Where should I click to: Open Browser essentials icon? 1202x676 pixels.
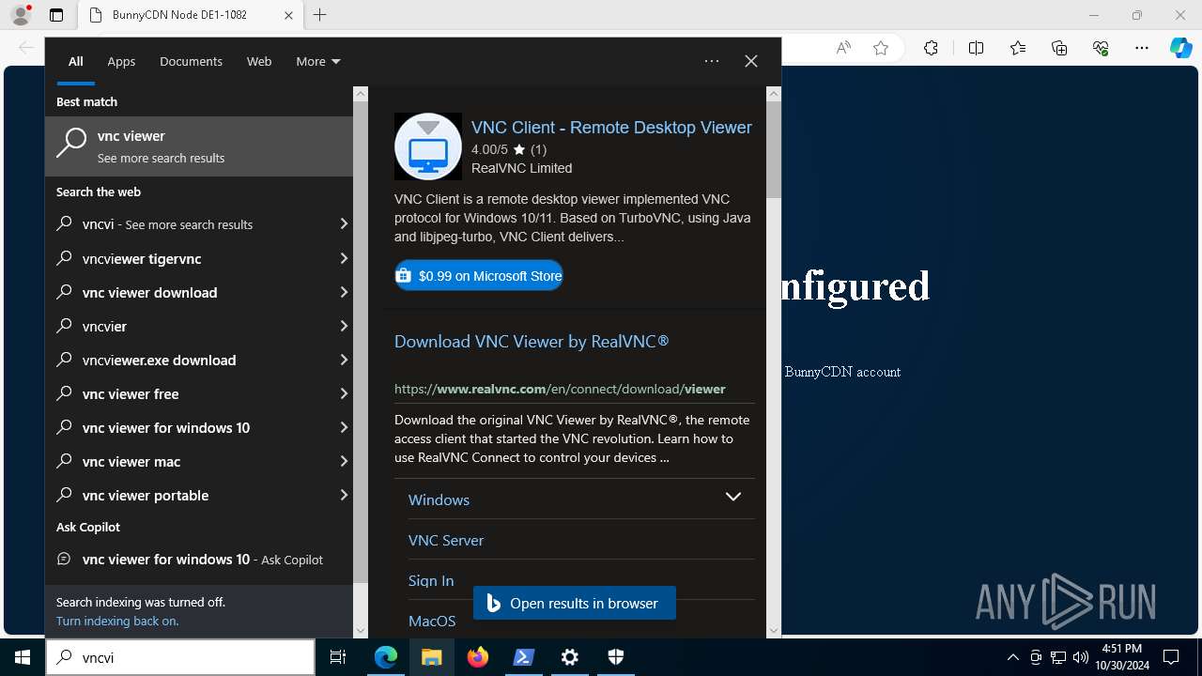(1101, 49)
